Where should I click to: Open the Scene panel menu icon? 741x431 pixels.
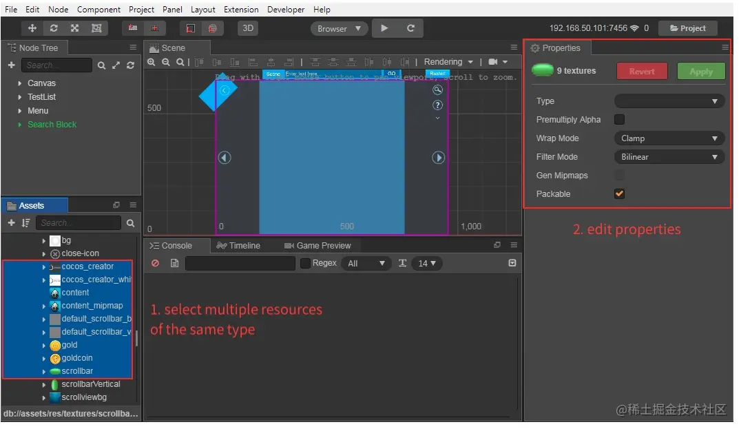pos(514,48)
